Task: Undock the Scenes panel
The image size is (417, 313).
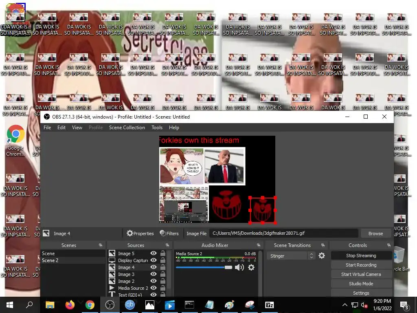Action: coord(101,245)
